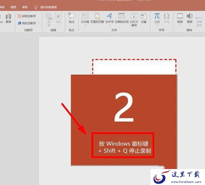Open Header and Footer (页眉和页脚)
Viewport: 205px width, 185px height.
point(97,18)
